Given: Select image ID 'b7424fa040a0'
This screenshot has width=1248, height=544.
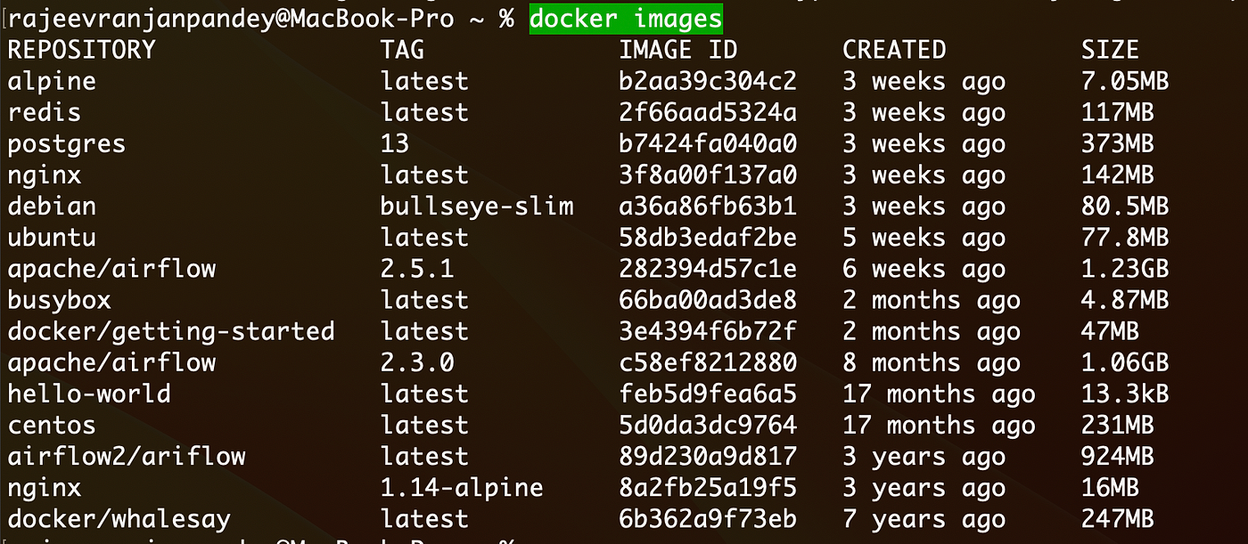Looking at the screenshot, I should coord(708,144).
